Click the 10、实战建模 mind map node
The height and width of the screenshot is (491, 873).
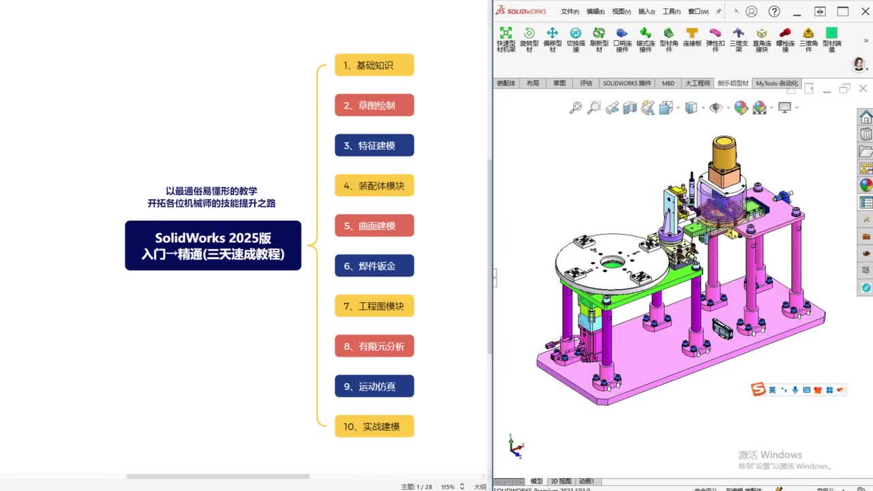tap(374, 426)
